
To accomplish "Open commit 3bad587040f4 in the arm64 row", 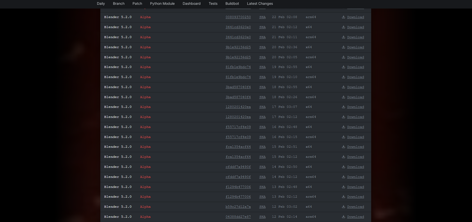I will click(x=238, y=97).
